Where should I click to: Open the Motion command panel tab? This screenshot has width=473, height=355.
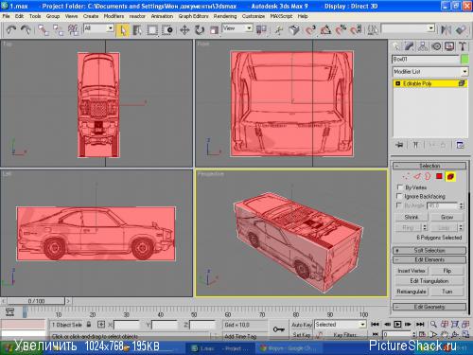(436, 46)
